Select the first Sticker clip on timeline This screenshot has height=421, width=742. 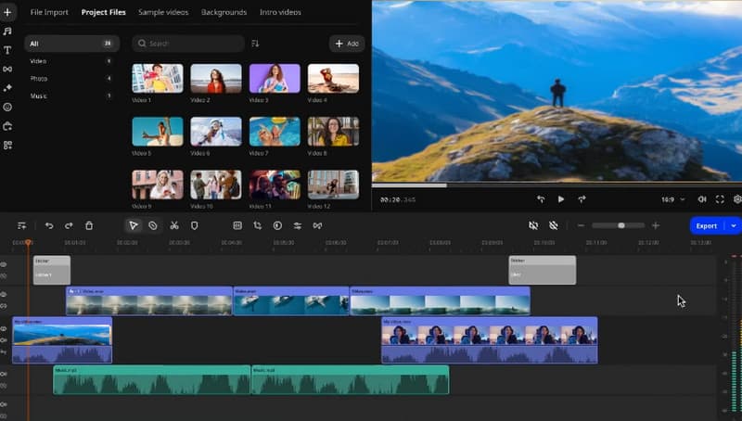[x=52, y=270]
